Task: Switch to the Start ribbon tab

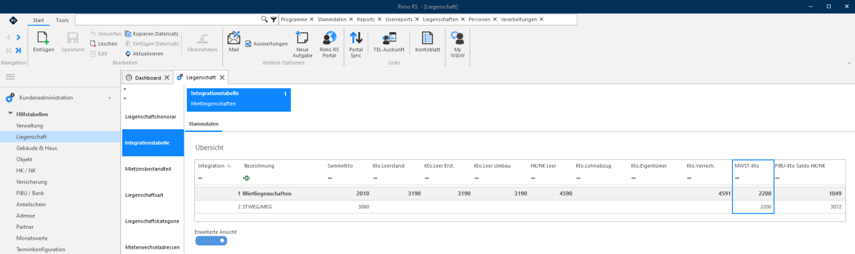Action: (38, 20)
